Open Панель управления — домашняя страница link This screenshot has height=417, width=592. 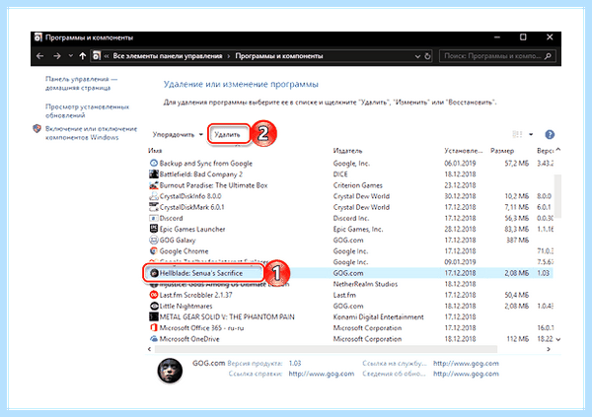tap(81, 84)
